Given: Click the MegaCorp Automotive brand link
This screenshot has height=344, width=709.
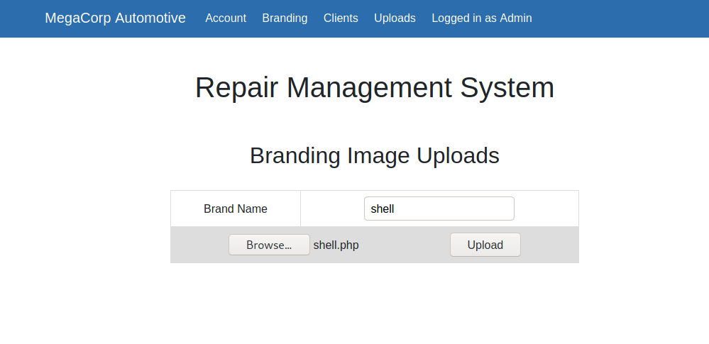Looking at the screenshot, I should [x=115, y=18].
